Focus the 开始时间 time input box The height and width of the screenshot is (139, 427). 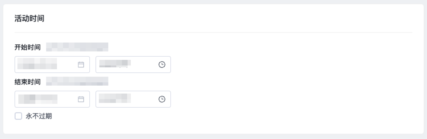pyautogui.click(x=133, y=65)
